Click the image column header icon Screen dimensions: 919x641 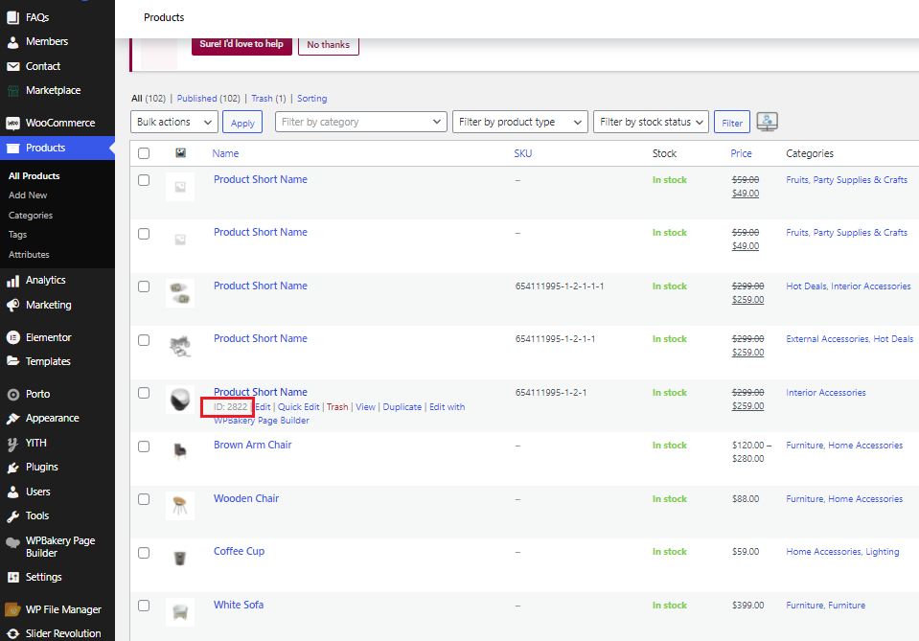(180, 153)
